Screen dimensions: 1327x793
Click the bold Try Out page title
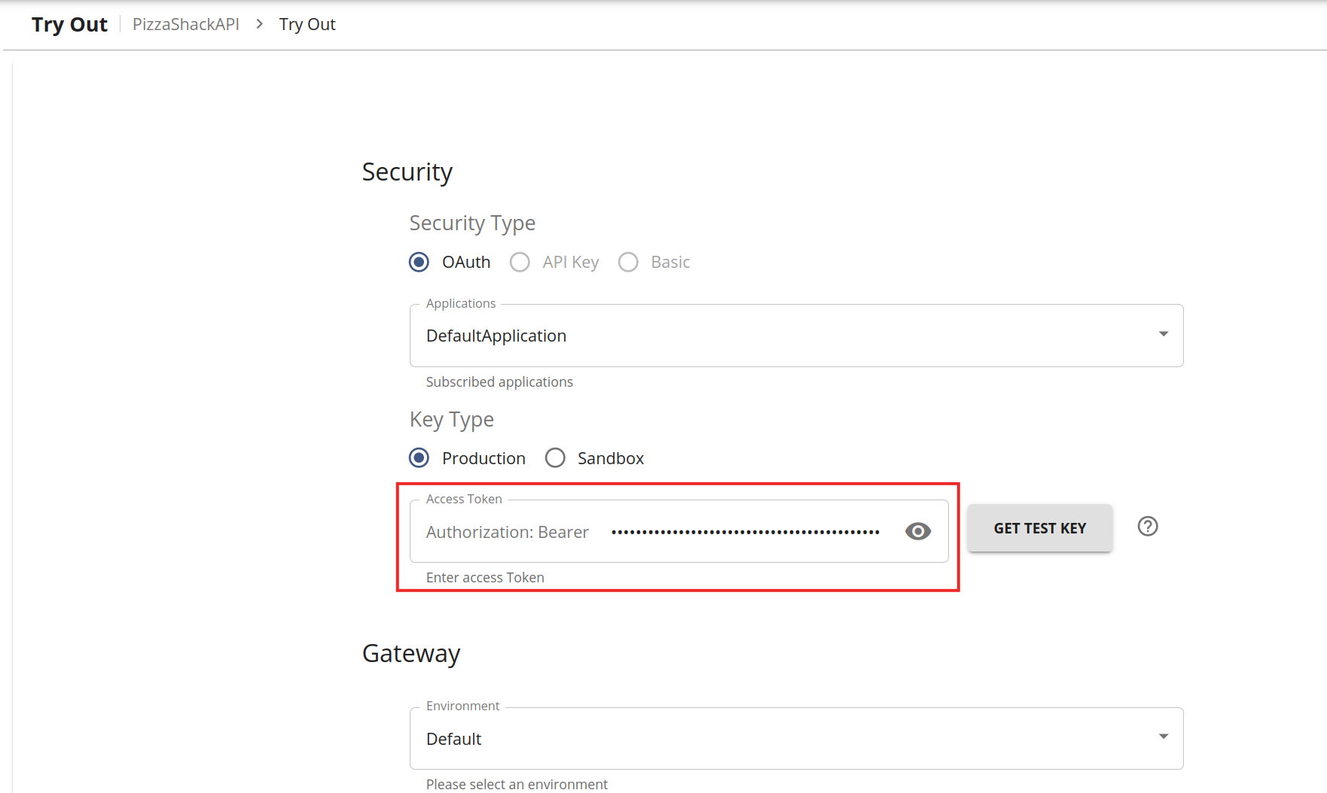(x=69, y=24)
